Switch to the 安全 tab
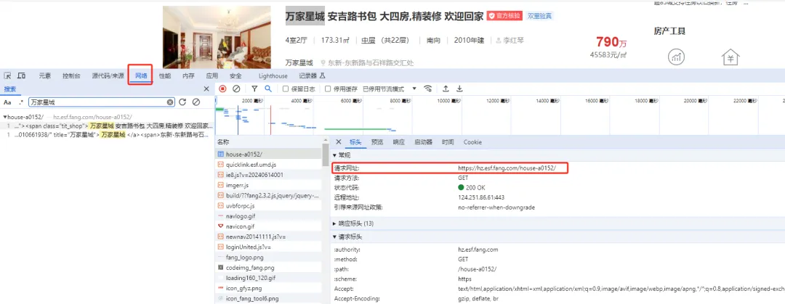Image resolution: width=785 pixels, height=304 pixels. tap(235, 76)
